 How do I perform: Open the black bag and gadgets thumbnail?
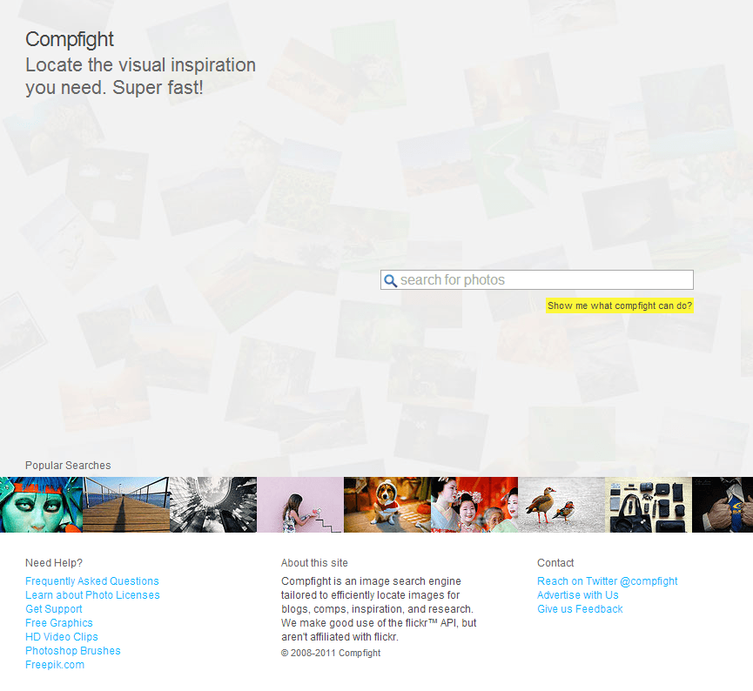(x=649, y=505)
